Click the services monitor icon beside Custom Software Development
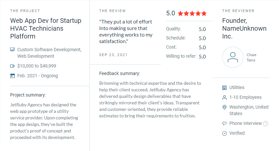Image resolution: width=279 pixels, height=151 pixels. 13,50
